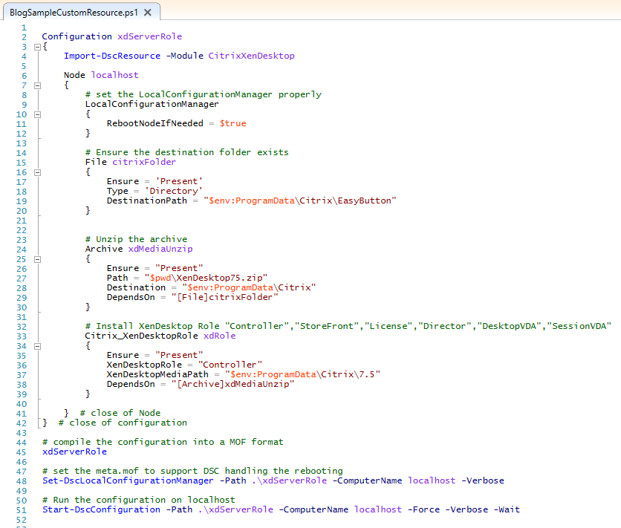
Task: Click xdServerRole in the Configuration line
Action: point(150,36)
